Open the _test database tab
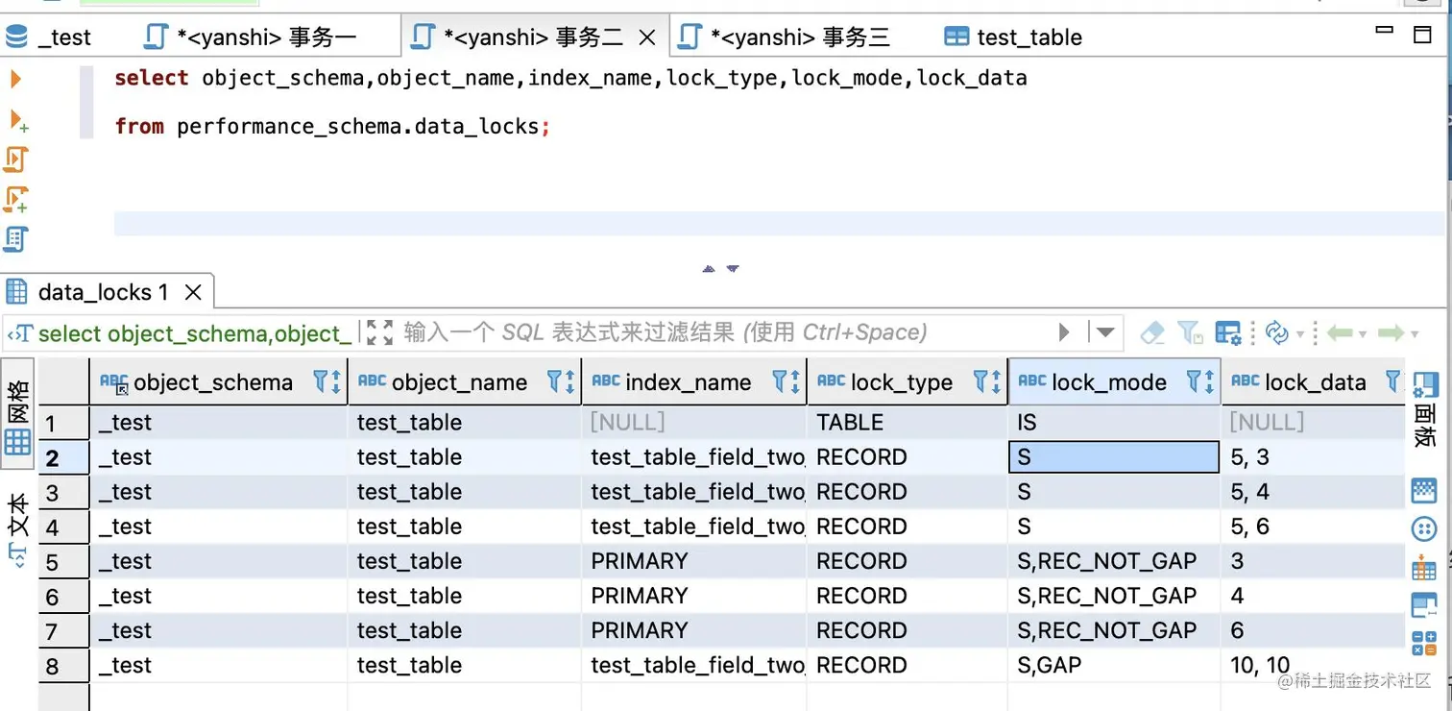1452x711 pixels. coord(48,37)
